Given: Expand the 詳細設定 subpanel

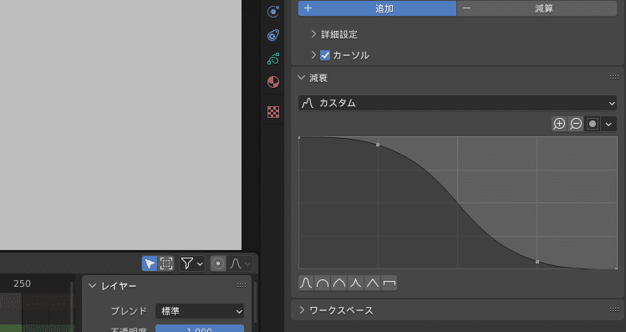Looking at the screenshot, I should 313,34.
